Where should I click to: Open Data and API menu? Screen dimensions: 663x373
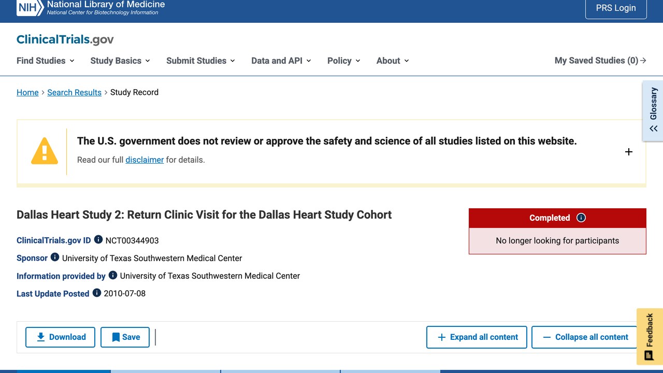(x=281, y=61)
